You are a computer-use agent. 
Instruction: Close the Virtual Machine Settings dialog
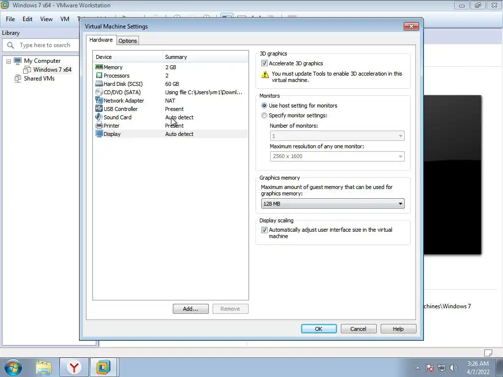(411, 27)
